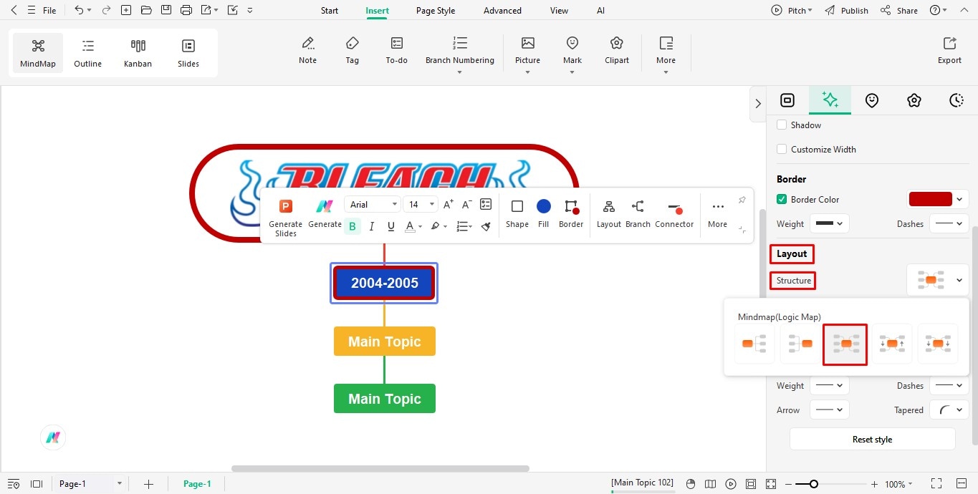Uncheck the Border Color checkbox
The height and width of the screenshot is (494, 978).
tap(782, 199)
